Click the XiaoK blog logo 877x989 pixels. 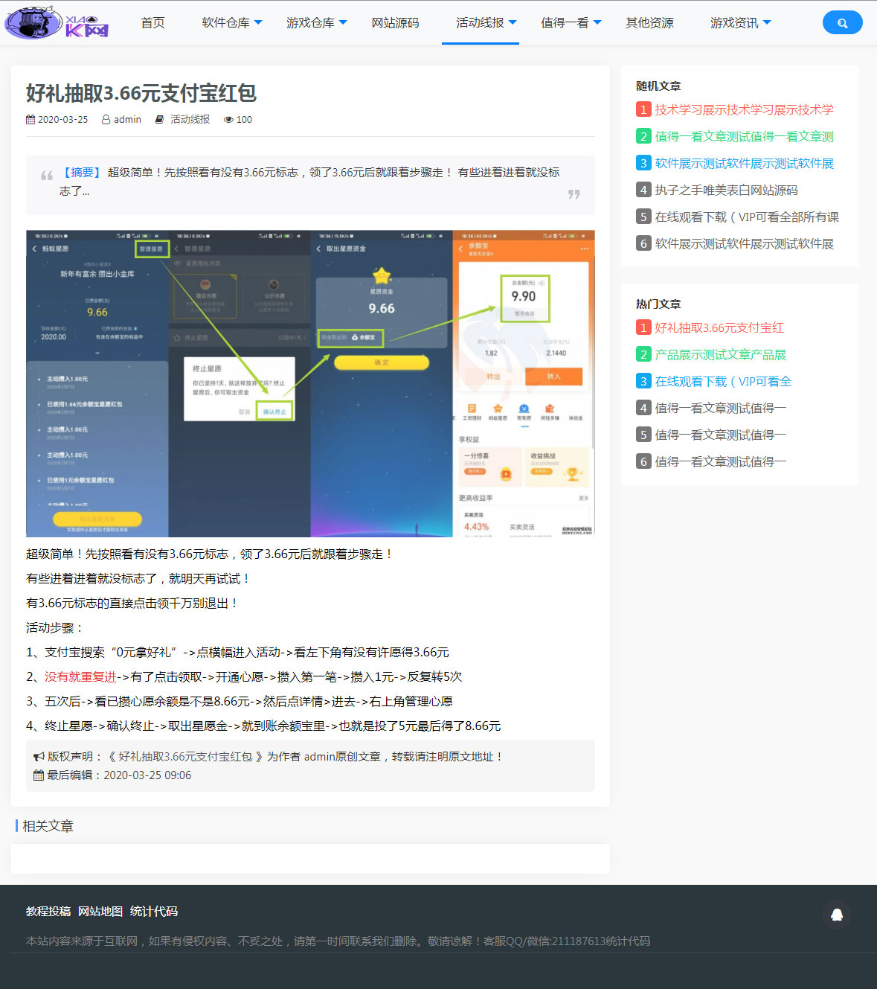[57, 22]
